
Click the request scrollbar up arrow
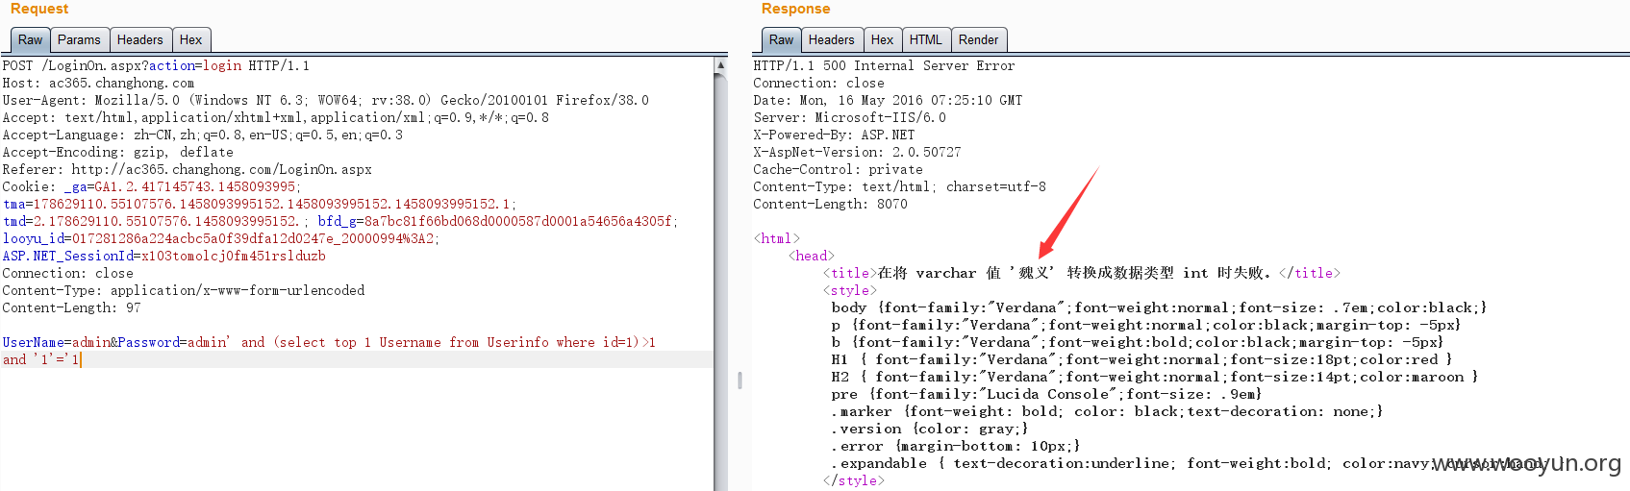[x=721, y=65]
